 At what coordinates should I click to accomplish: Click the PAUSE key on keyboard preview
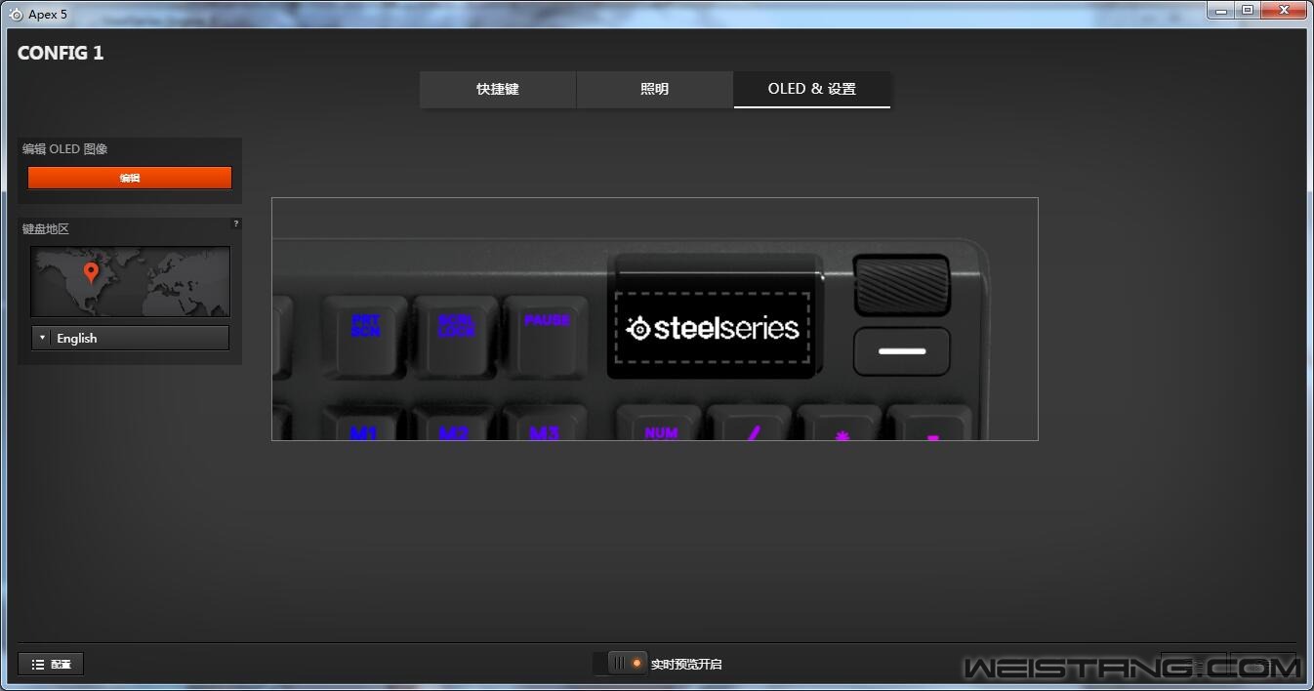546,335
